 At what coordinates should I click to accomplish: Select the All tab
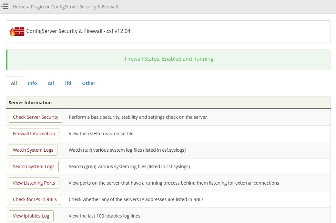tap(14, 83)
